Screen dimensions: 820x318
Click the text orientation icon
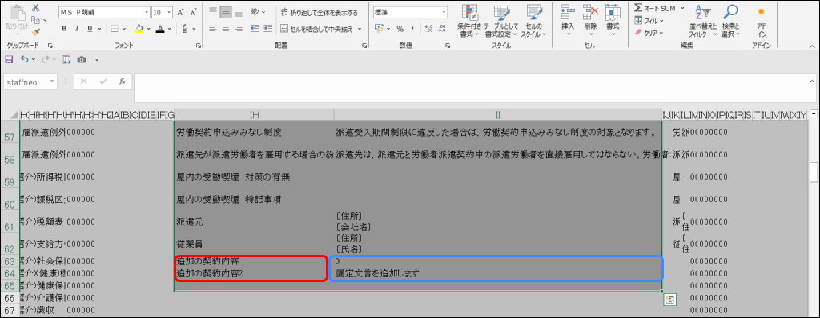point(255,11)
